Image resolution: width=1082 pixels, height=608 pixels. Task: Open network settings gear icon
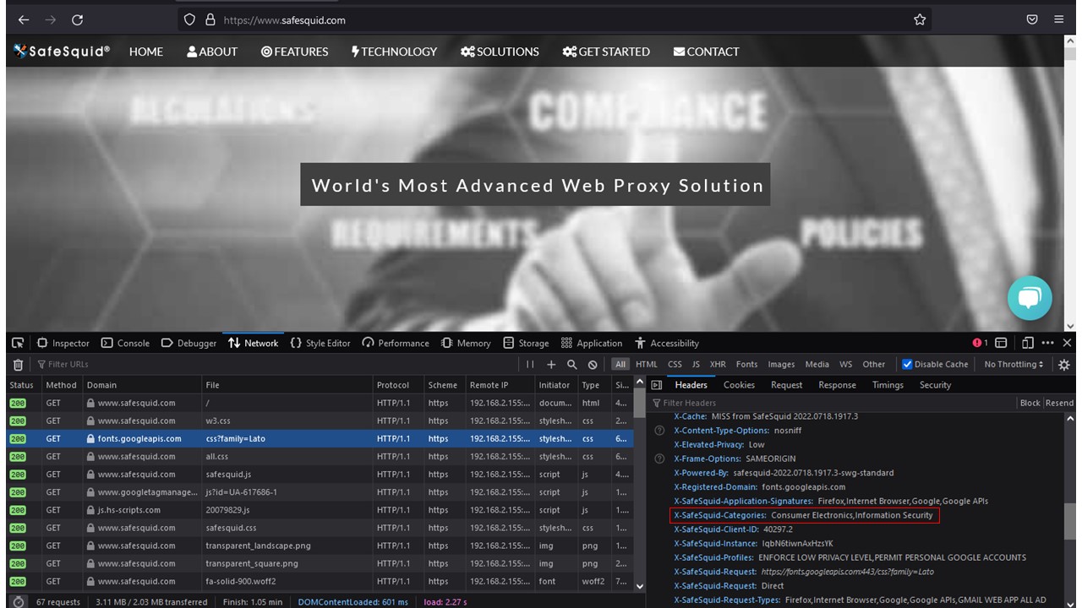point(1064,365)
